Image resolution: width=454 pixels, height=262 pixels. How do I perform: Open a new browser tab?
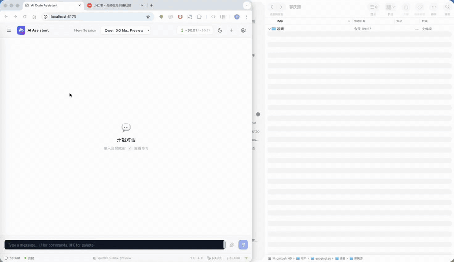[152, 5]
